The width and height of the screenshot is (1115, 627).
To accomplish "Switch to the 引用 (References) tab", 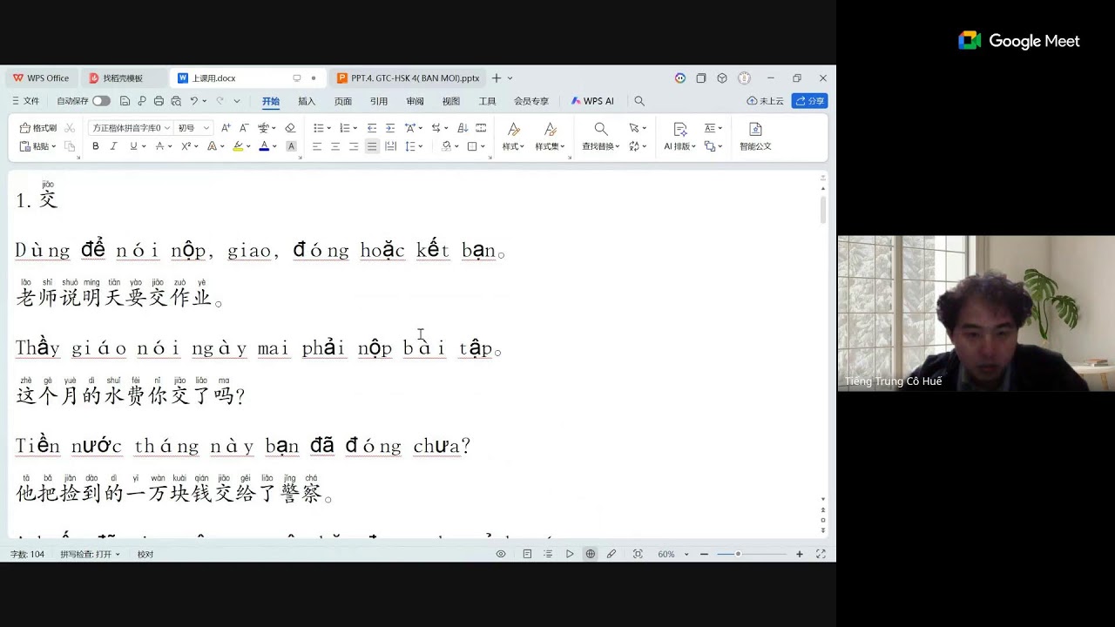I will (379, 101).
